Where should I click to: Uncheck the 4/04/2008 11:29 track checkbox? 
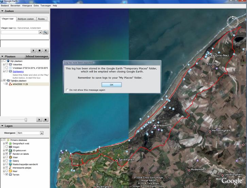pyautogui.click(x=6, y=84)
